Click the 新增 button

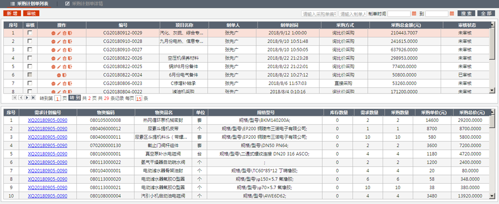coord(11,13)
